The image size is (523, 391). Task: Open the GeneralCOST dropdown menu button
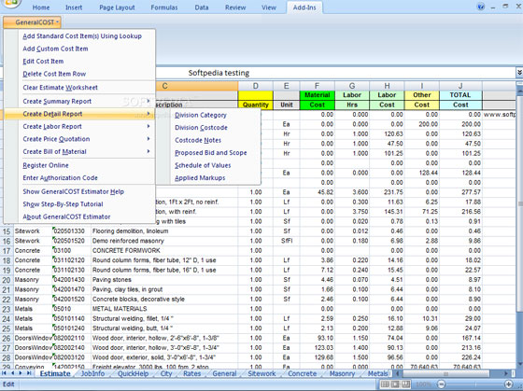click(x=33, y=22)
